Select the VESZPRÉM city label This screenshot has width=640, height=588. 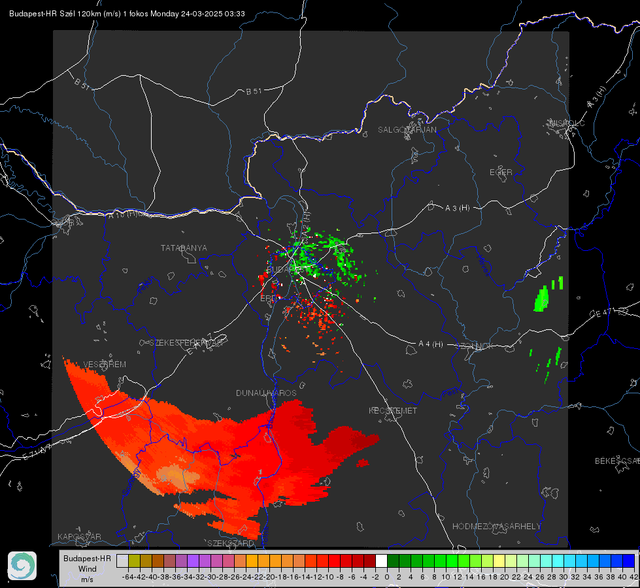105,365
